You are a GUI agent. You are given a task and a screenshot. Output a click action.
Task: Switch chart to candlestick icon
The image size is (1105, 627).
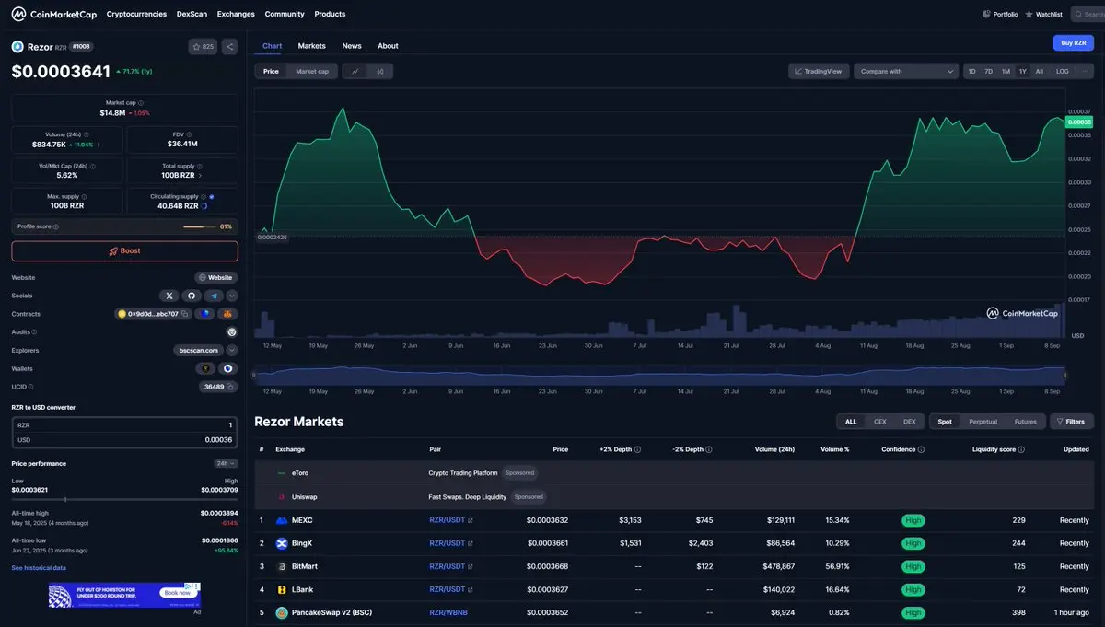380,71
